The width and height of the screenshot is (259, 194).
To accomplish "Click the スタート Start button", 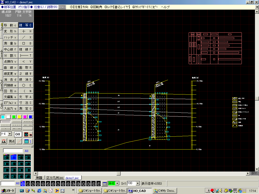I will click(x=8, y=191).
